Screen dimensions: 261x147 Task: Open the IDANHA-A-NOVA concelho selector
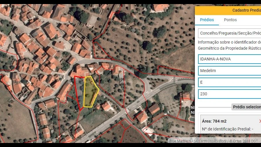pos(229,59)
